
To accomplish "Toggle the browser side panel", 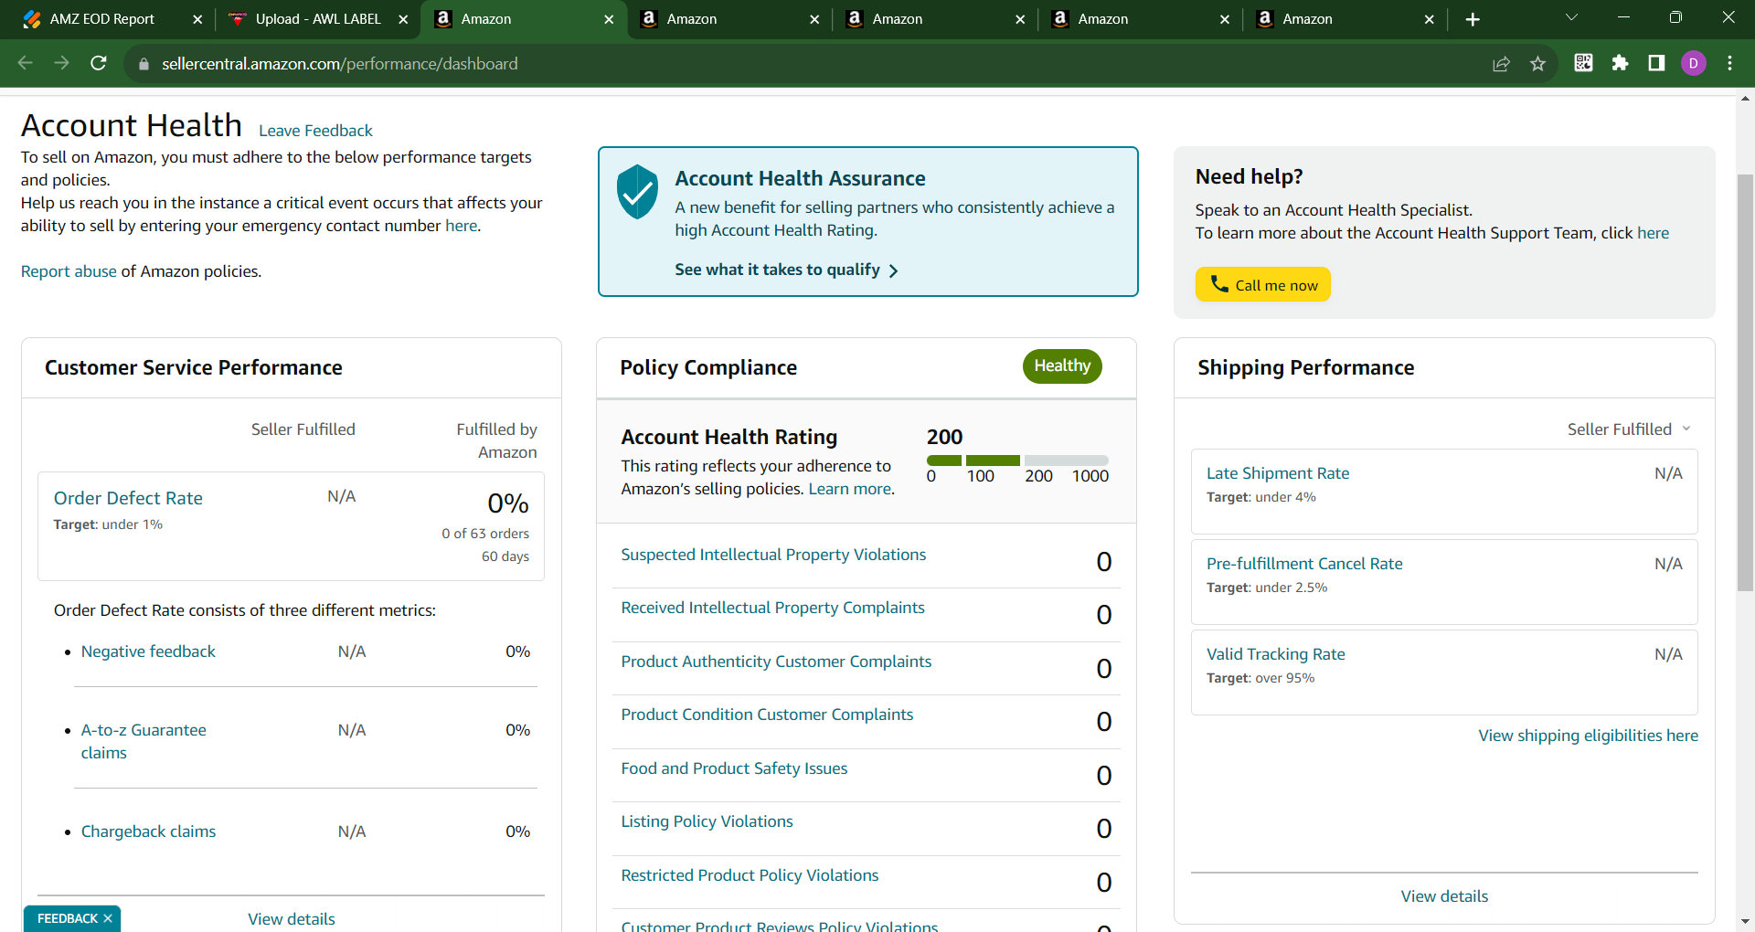I will [1656, 63].
